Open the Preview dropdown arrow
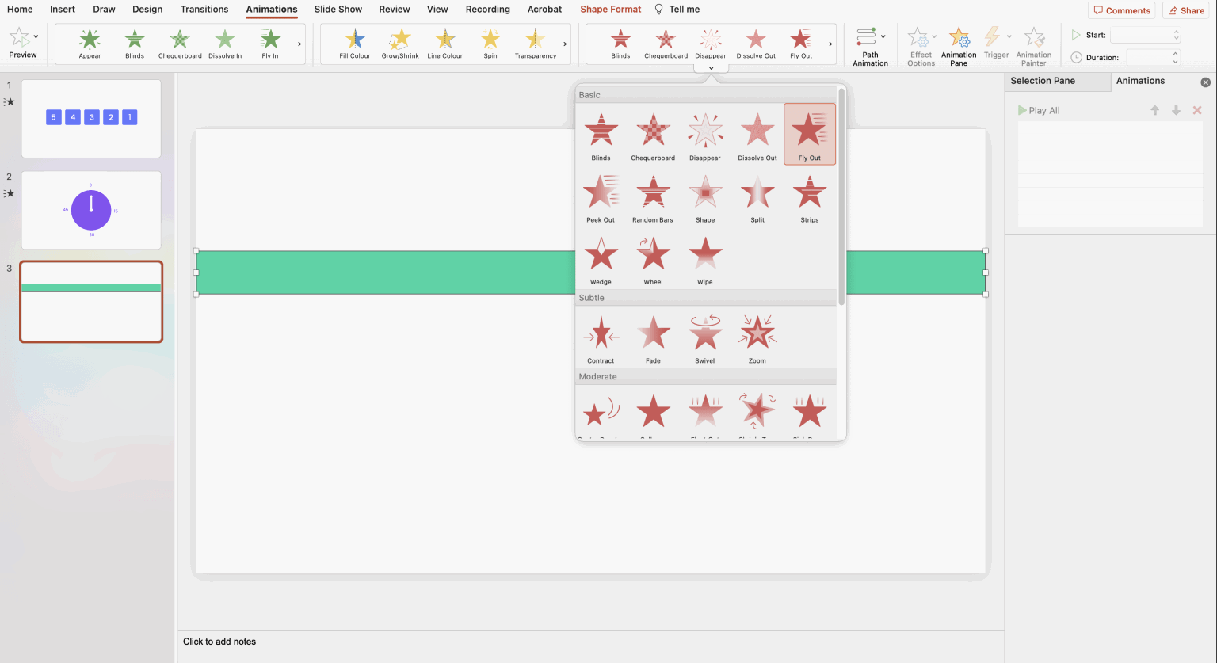The width and height of the screenshot is (1217, 663). click(x=36, y=36)
